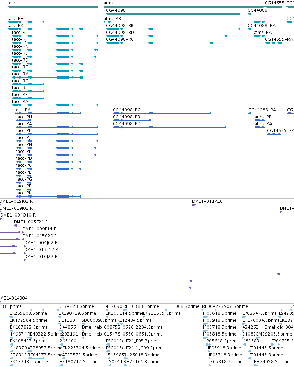Select the CG14655 gene label
This screenshot has width=294, height=367.
click(x=274, y=3)
